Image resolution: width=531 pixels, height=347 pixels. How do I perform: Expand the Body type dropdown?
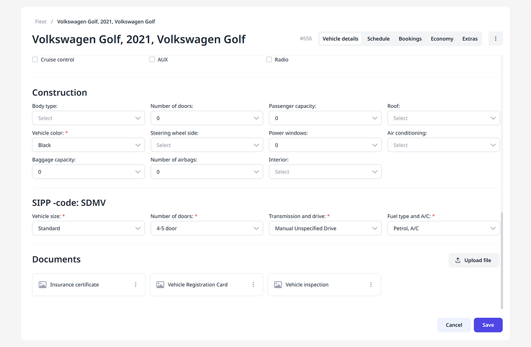pyautogui.click(x=88, y=118)
